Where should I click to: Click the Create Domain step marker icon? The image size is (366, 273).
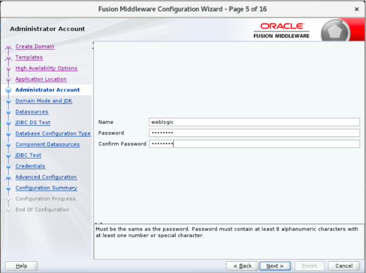pos(9,47)
